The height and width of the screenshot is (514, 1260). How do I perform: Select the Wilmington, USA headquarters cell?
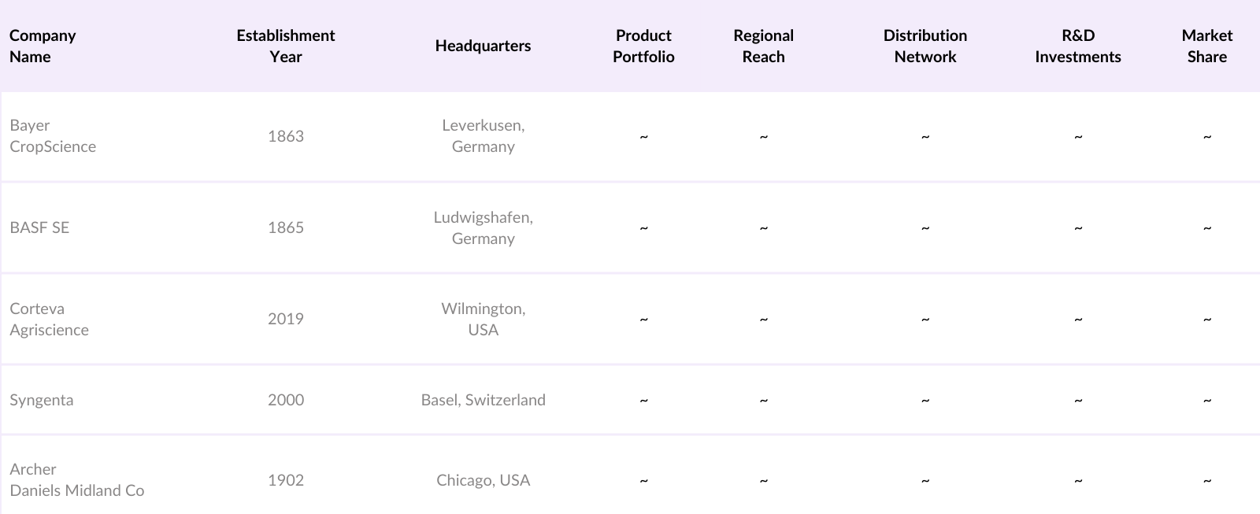(483, 319)
